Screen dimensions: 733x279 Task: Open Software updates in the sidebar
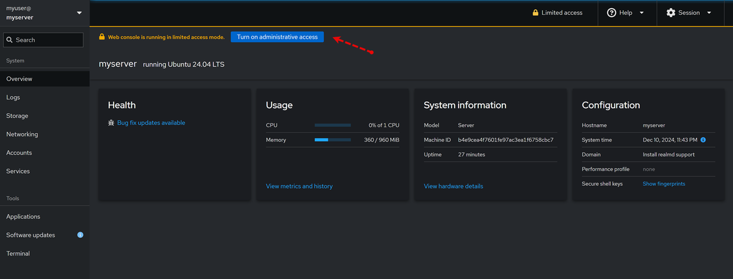pyautogui.click(x=45, y=235)
